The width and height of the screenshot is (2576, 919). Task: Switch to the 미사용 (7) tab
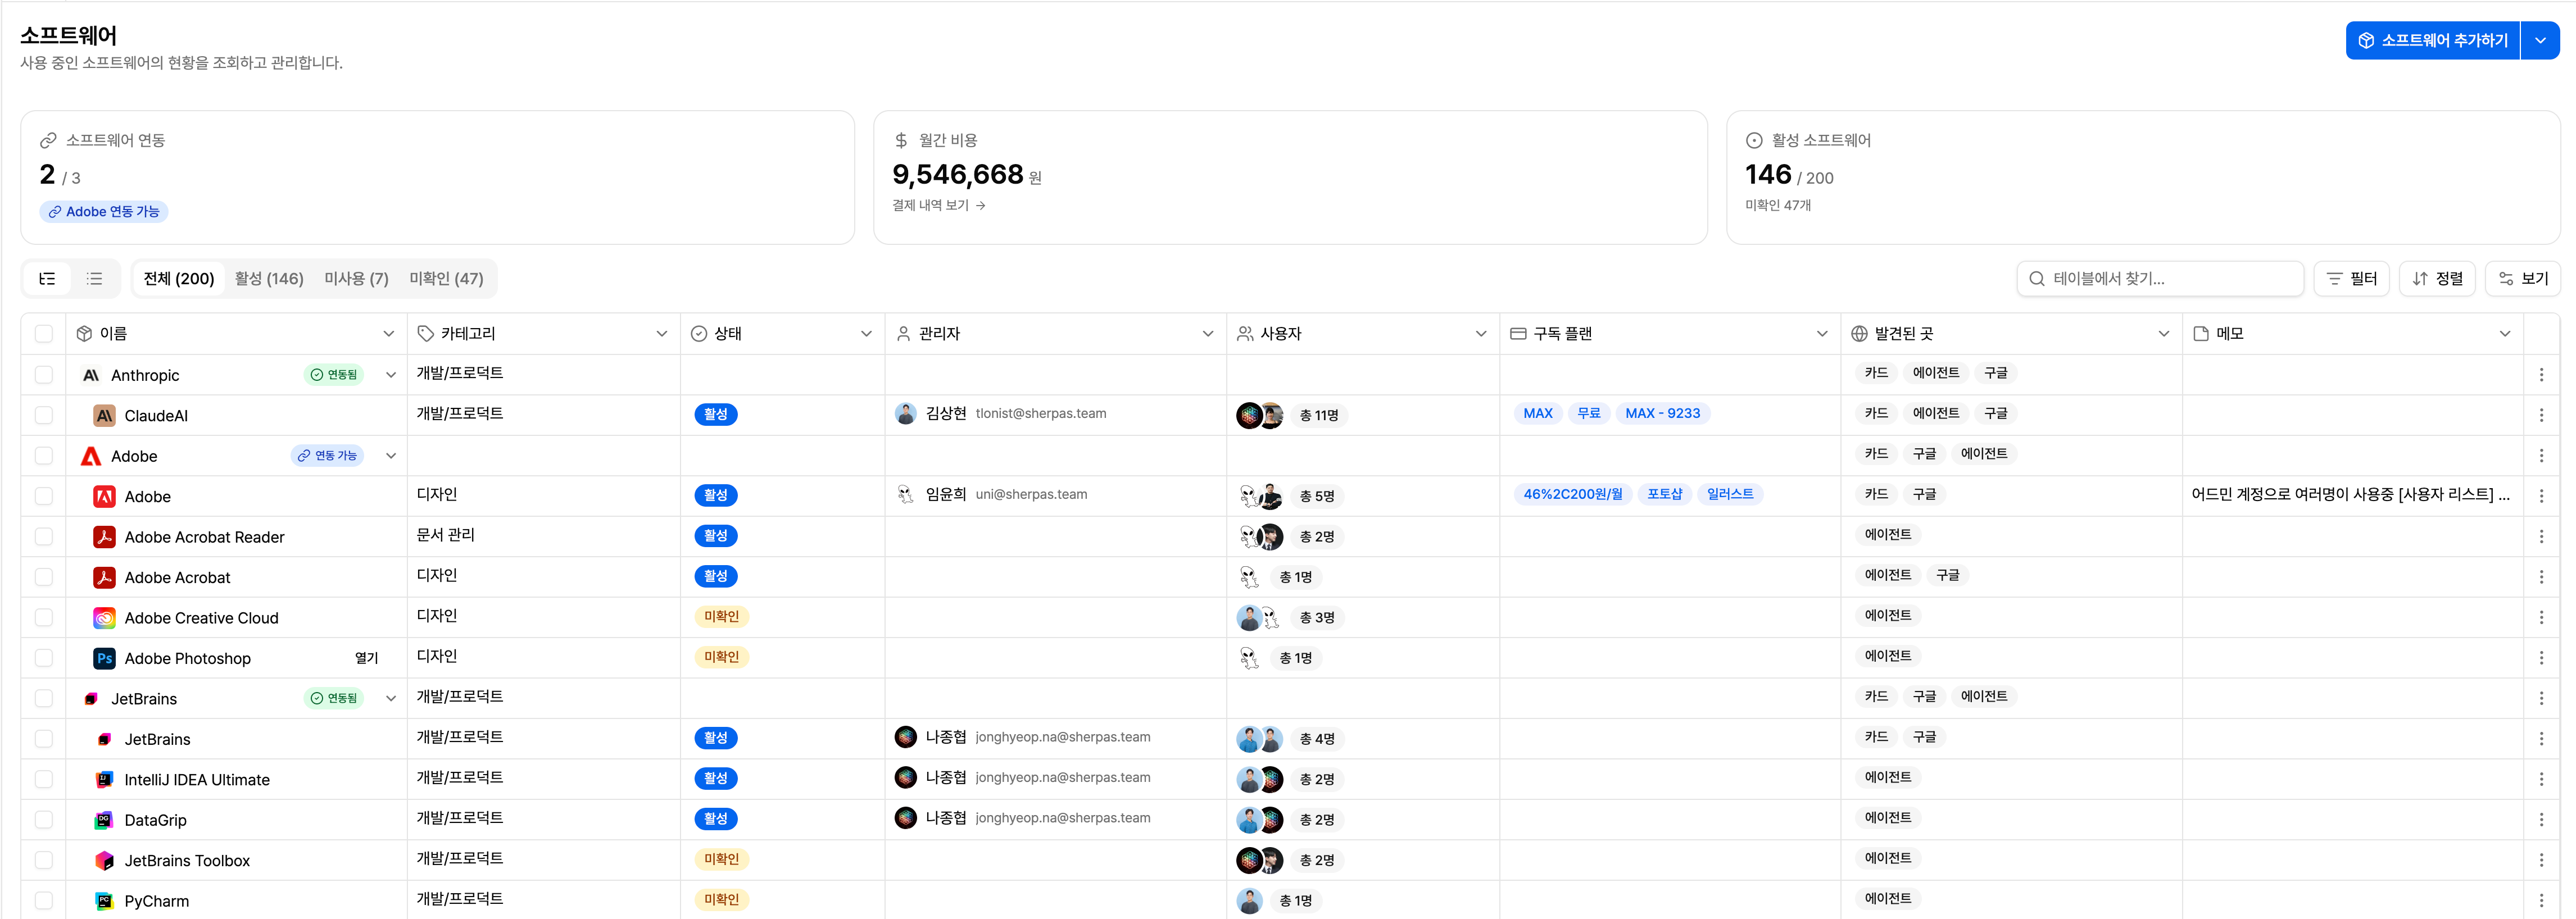coord(356,279)
